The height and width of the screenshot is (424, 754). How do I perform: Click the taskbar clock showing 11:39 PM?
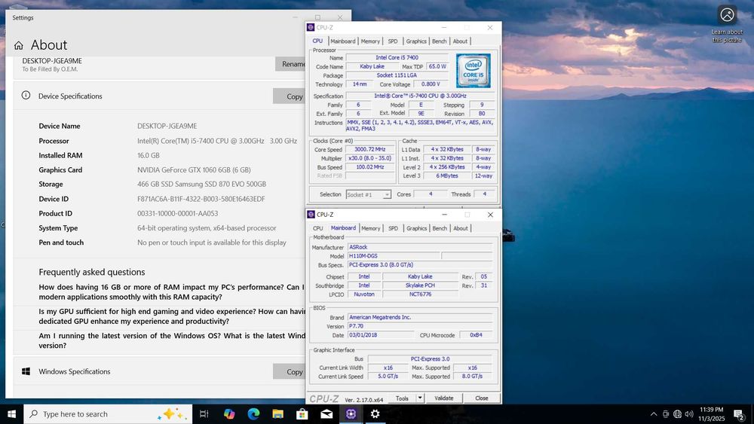711,414
